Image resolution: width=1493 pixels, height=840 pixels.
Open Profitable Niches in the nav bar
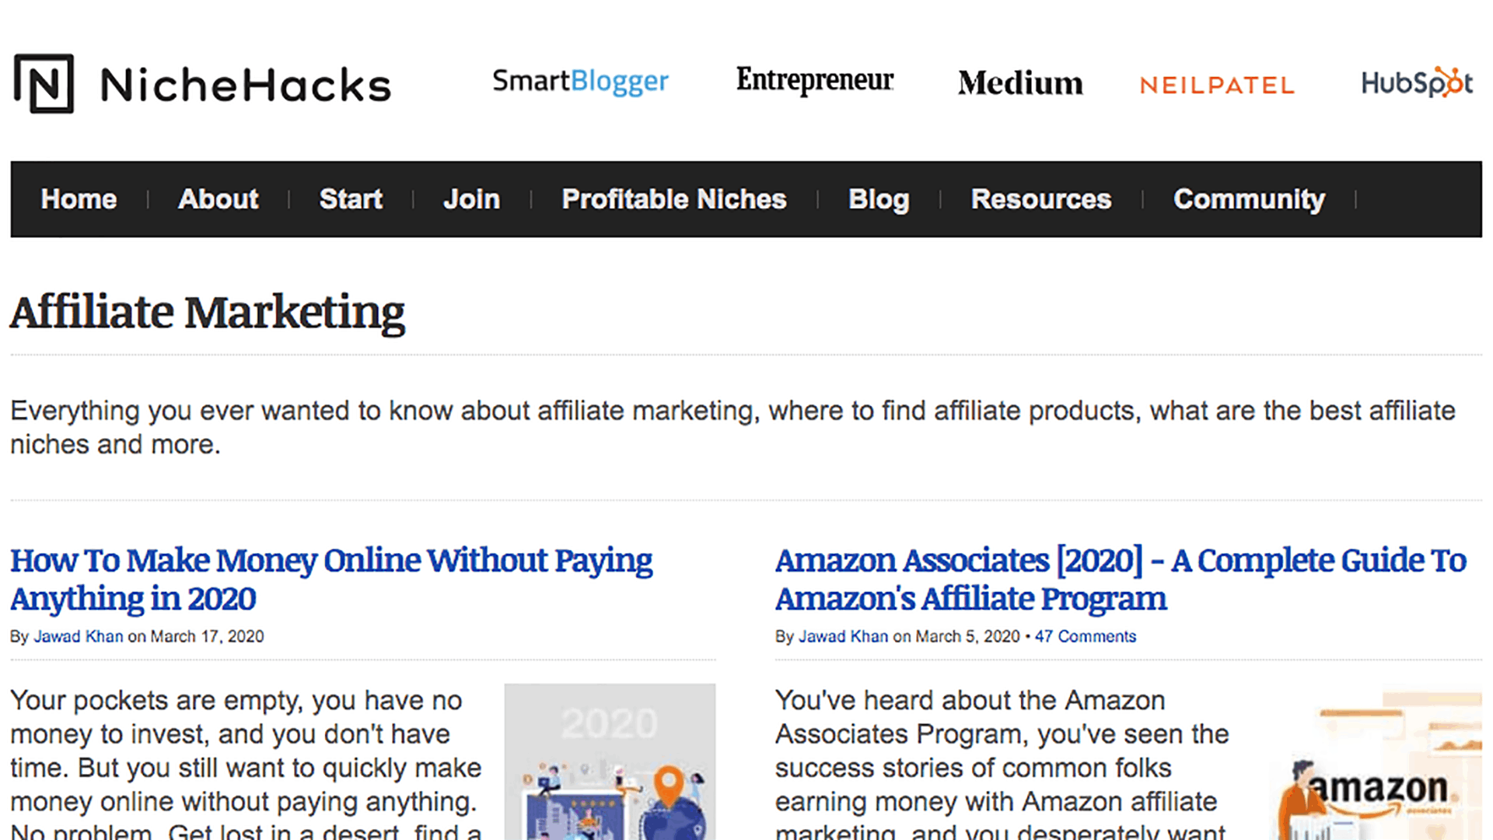point(674,199)
